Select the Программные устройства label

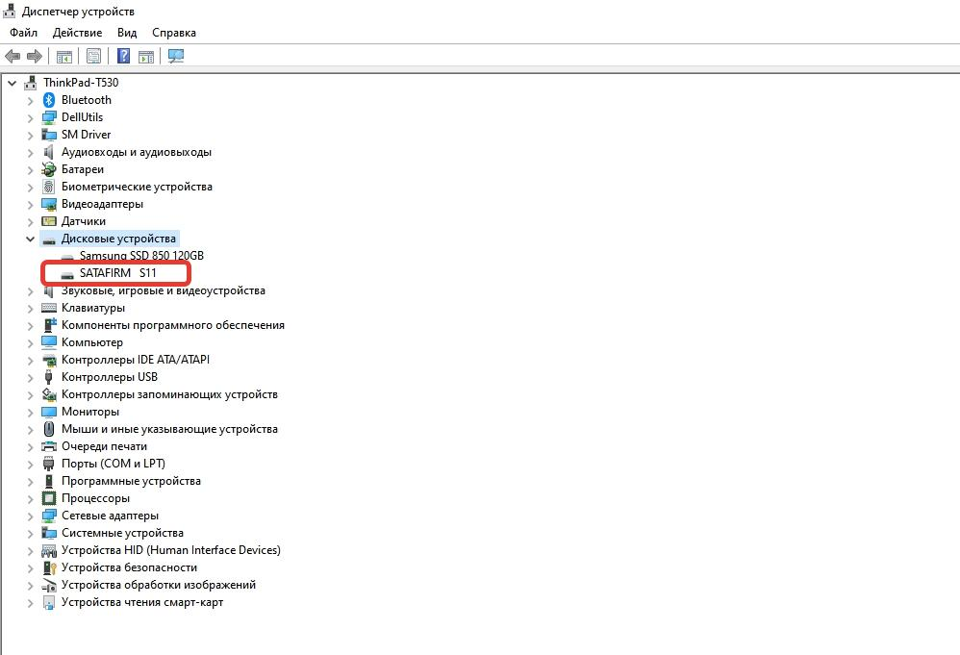pyautogui.click(x=131, y=481)
